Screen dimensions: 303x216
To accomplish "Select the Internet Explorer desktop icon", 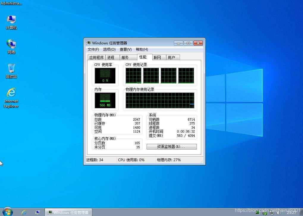I will [11, 98].
